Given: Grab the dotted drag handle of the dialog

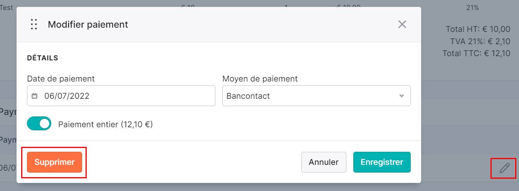Looking at the screenshot, I should 34,25.
